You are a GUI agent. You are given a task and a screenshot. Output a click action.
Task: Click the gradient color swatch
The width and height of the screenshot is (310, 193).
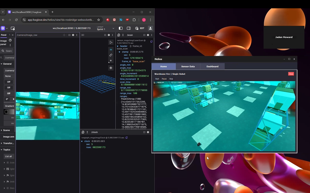tap(6, 112)
